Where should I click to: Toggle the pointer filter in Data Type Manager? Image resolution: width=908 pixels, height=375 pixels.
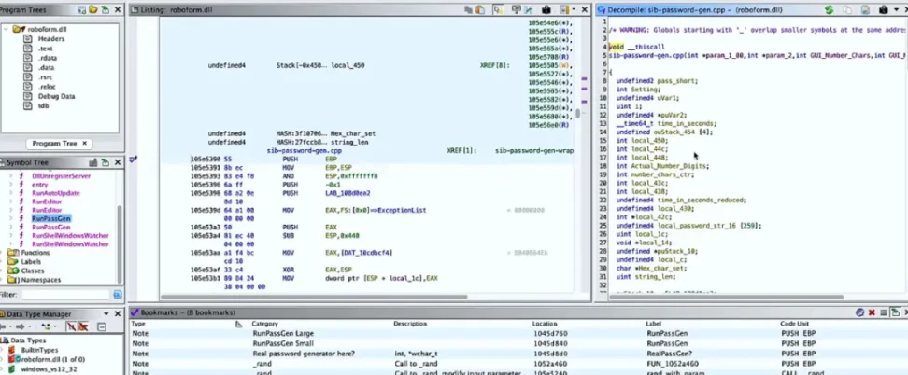click(x=84, y=327)
